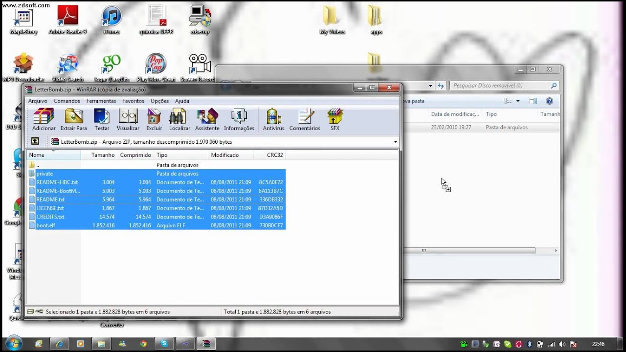Open the química UFPR desktop file
Viewport: 626px width, 352px height.
pyautogui.click(x=156, y=21)
